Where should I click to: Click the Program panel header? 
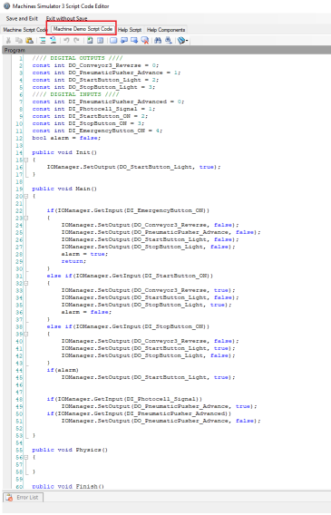pos(166,50)
